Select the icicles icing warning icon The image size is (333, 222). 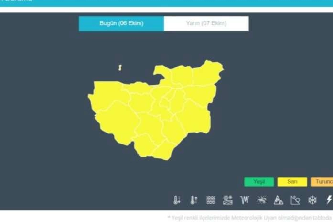tap(245, 200)
